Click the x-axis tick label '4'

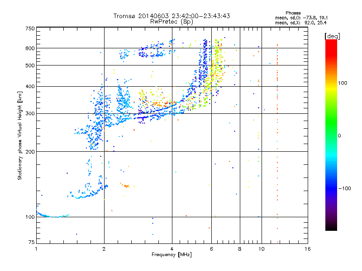click(x=172, y=249)
